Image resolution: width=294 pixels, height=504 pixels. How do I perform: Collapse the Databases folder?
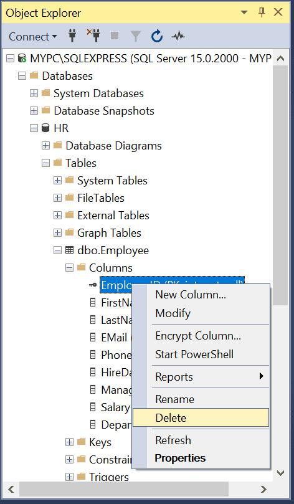click(x=22, y=76)
